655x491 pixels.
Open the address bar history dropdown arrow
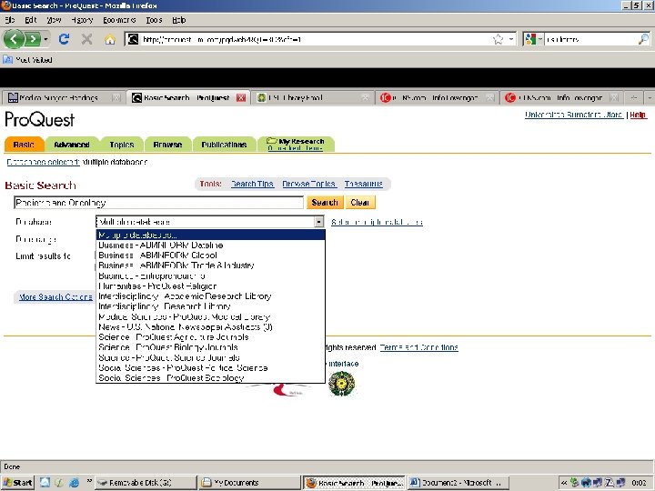tap(511, 39)
